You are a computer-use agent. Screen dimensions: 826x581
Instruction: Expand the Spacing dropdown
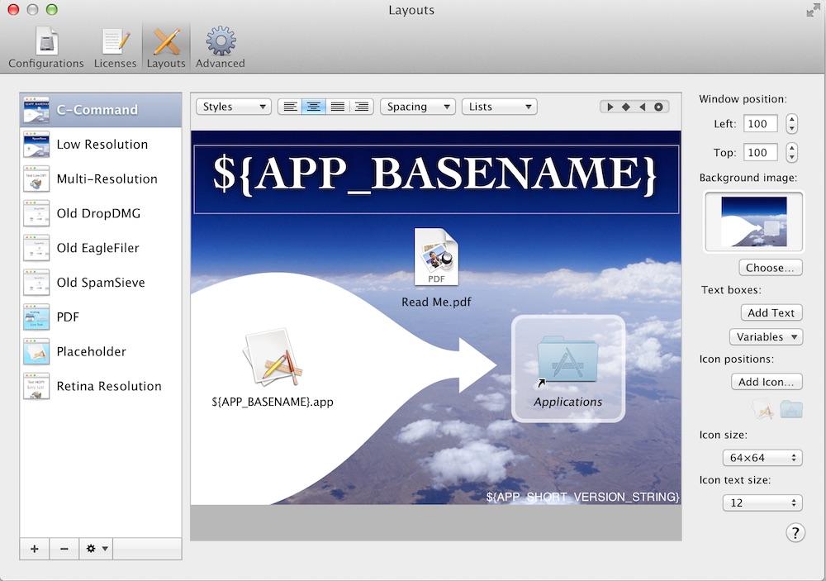pyautogui.click(x=418, y=107)
